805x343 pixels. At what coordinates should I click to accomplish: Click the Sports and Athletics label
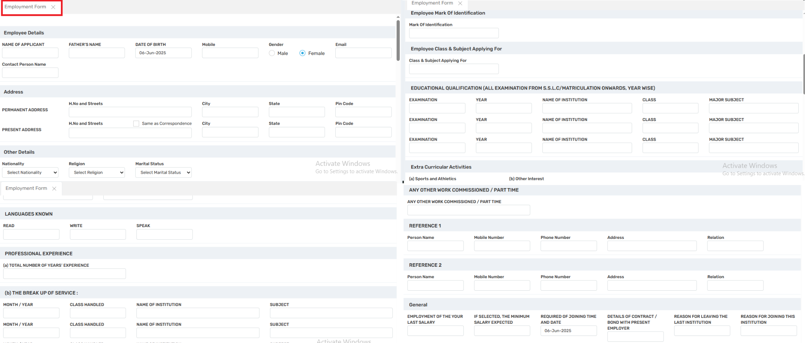point(432,179)
